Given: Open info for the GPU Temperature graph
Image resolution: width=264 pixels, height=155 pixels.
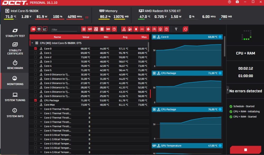Looking at the screenshot, I should [220, 146].
